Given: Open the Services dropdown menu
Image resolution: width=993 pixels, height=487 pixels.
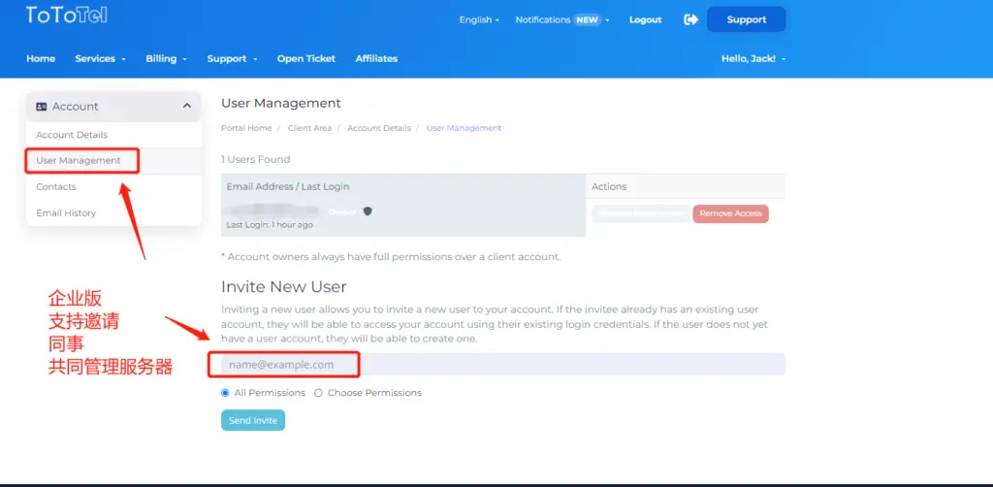Looking at the screenshot, I should (x=100, y=58).
